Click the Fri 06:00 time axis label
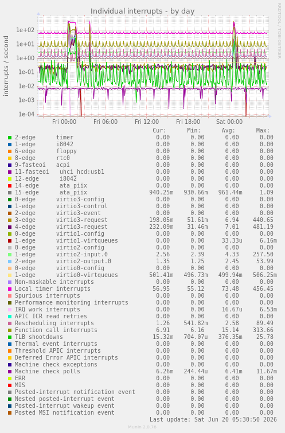 tap(106, 122)
